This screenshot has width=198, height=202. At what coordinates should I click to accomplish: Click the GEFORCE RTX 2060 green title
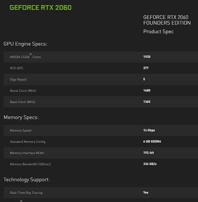click(x=40, y=7)
